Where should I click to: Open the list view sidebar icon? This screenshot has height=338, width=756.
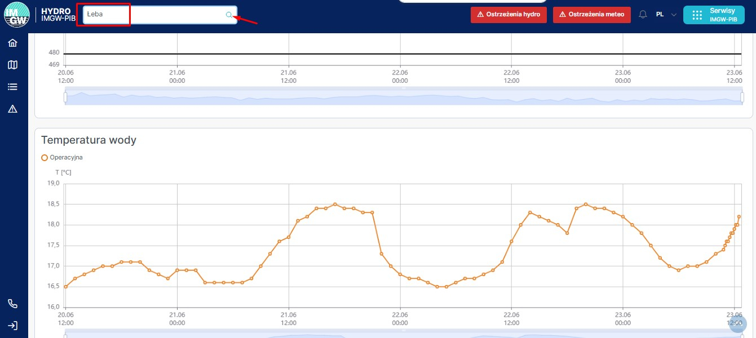tap(12, 87)
